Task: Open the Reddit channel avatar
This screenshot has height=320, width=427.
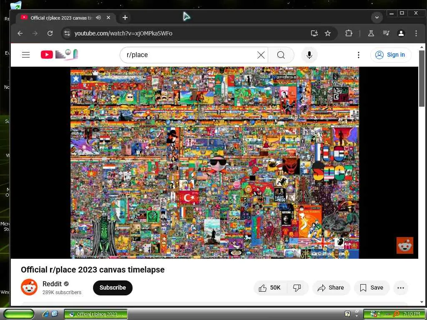Action: 29,287
